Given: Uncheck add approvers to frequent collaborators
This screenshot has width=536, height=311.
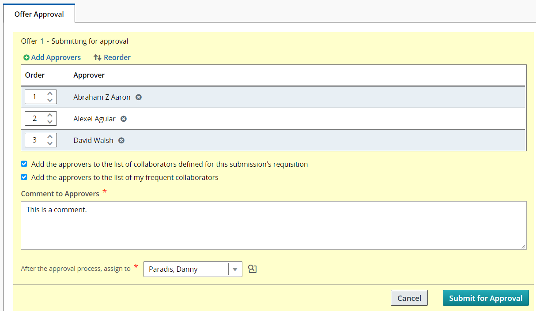Looking at the screenshot, I should 24,177.
